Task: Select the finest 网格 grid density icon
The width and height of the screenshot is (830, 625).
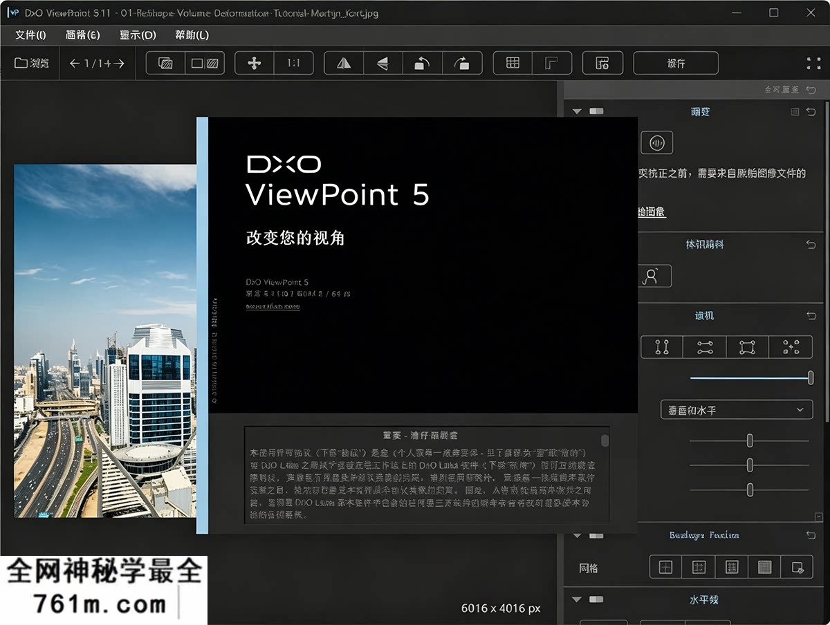Action: [x=764, y=568]
